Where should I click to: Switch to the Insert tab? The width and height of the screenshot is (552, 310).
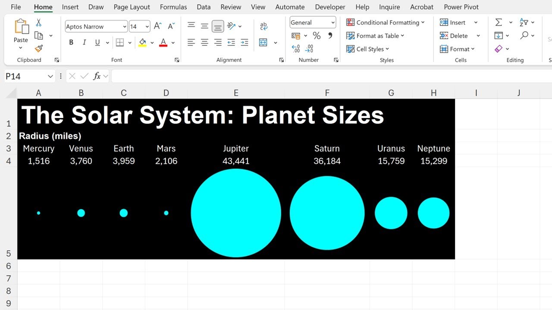click(x=70, y=7)
